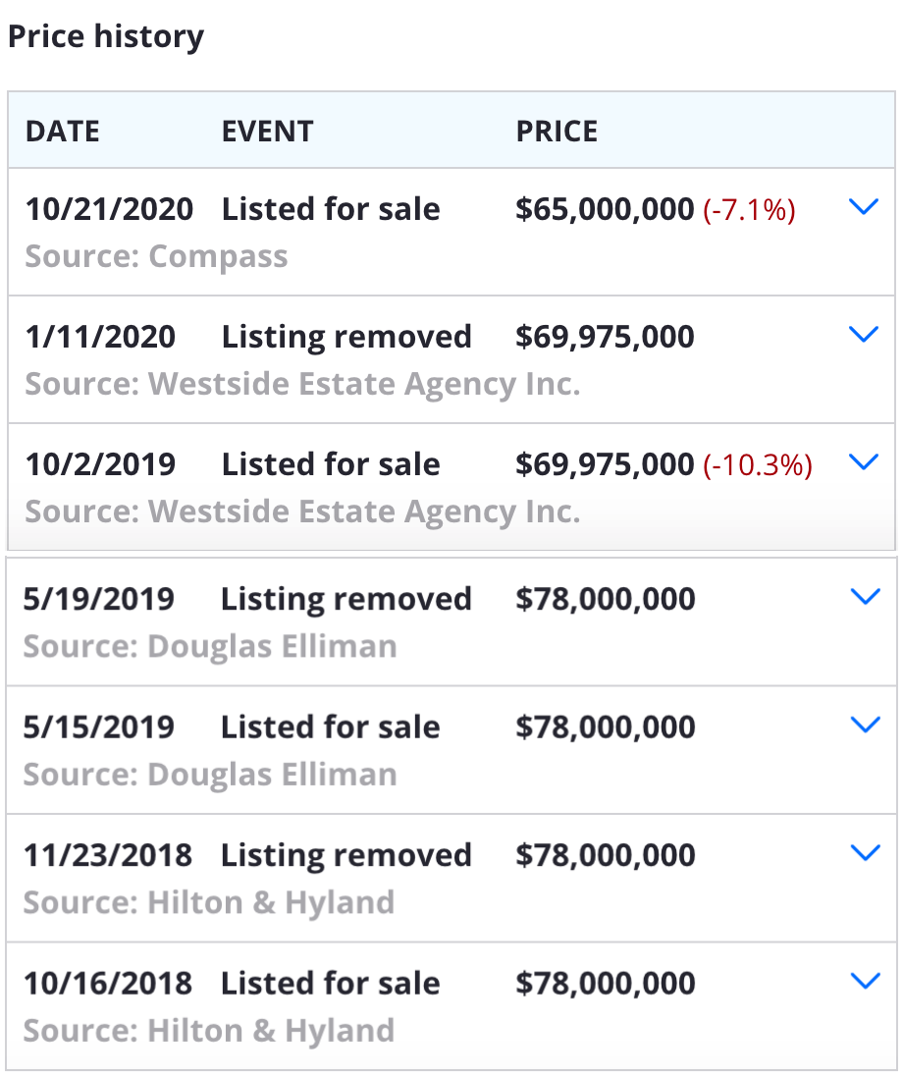Viewport: 903px width, 1077px height.
Task: Expand the 11/23/2018 Listing removed chevron
Action: click(x=865, y=853)
